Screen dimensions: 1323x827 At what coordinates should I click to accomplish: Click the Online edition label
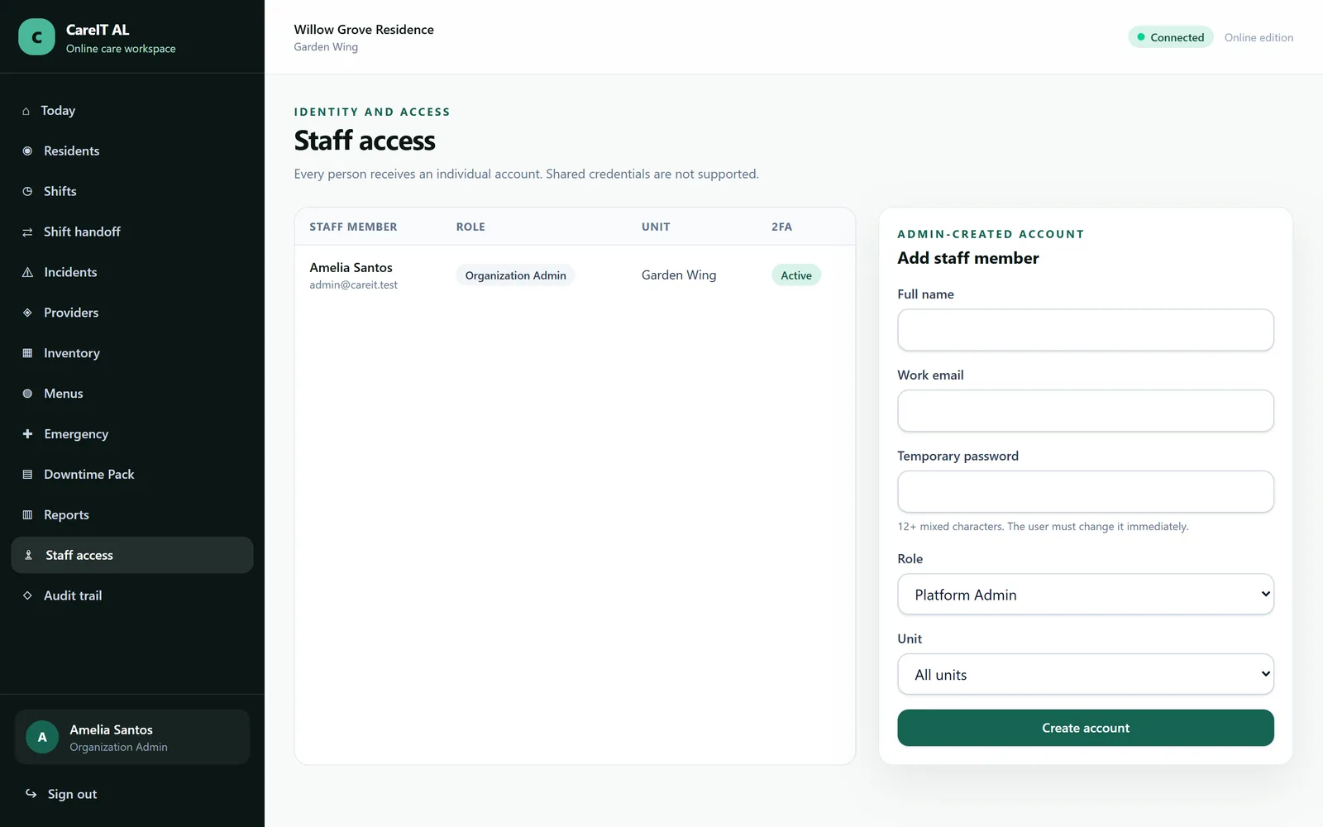(1259, 37)
